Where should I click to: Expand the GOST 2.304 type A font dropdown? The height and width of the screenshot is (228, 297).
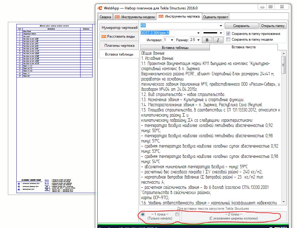[x=198, y=33]
